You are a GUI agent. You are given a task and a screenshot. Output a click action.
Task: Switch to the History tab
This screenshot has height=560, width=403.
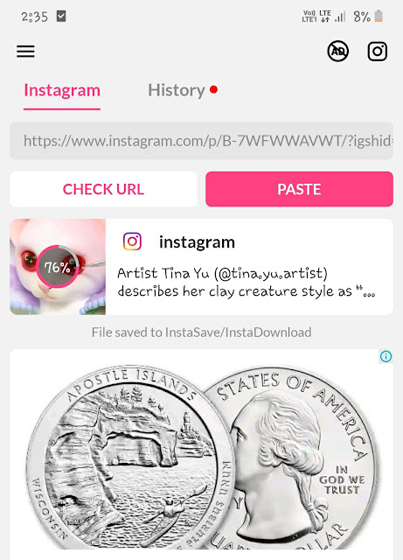pyautogui.click(x=177, y=90)
